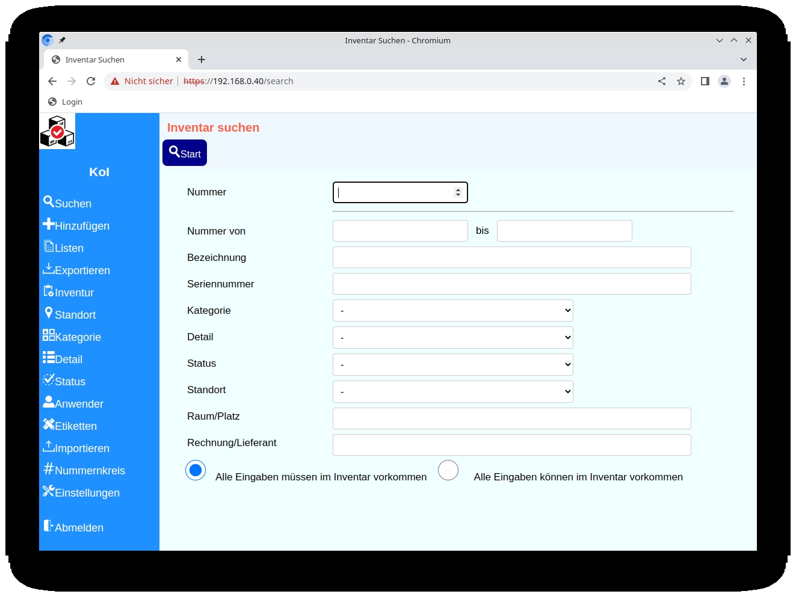This screenshot has height=597, width=796.
Task: Click the share icon in address bar
Action: 662,81
